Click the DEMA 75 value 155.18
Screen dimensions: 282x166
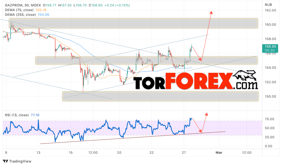click(x=41, y=10)
